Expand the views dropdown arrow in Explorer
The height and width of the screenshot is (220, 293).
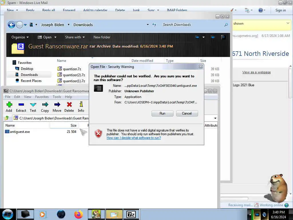(203, 37)
